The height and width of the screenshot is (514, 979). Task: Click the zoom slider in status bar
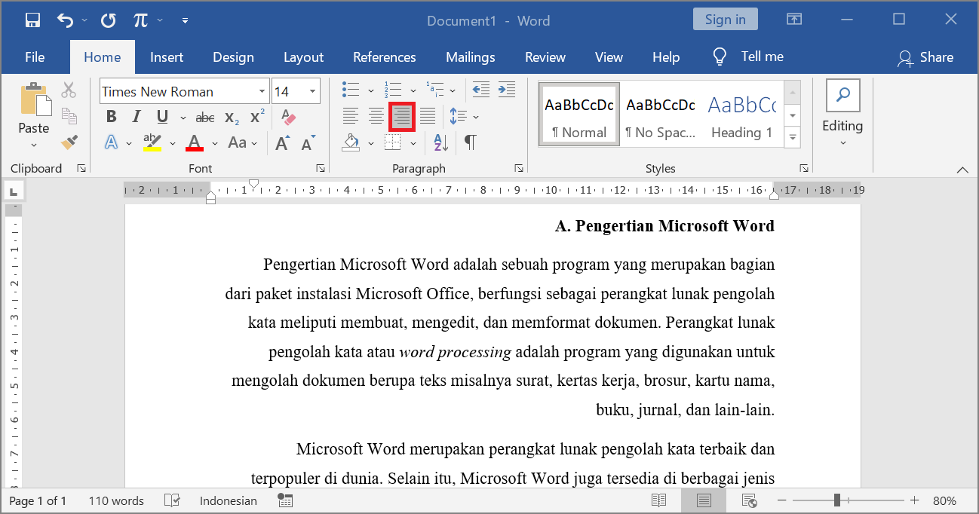click(x=848, y=500)
